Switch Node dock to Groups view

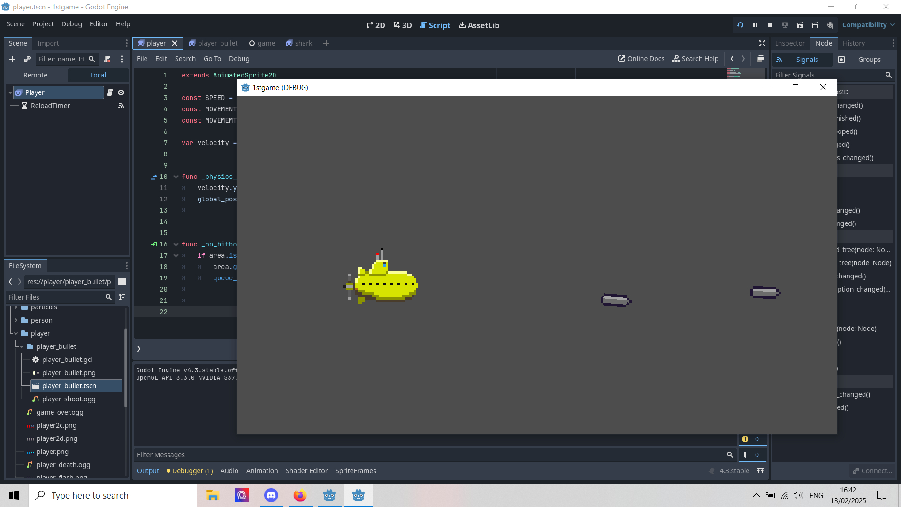tap(869, 60)
